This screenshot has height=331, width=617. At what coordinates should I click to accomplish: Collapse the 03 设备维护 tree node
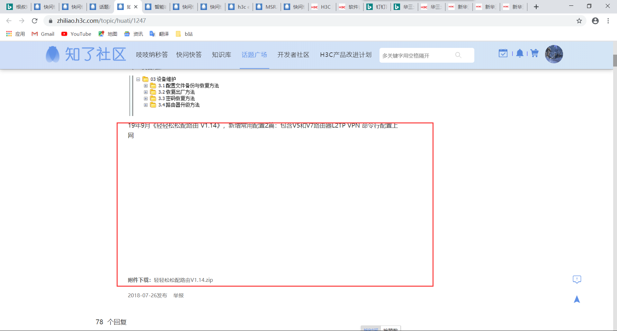pyautogui.click(x=138, y=79)
